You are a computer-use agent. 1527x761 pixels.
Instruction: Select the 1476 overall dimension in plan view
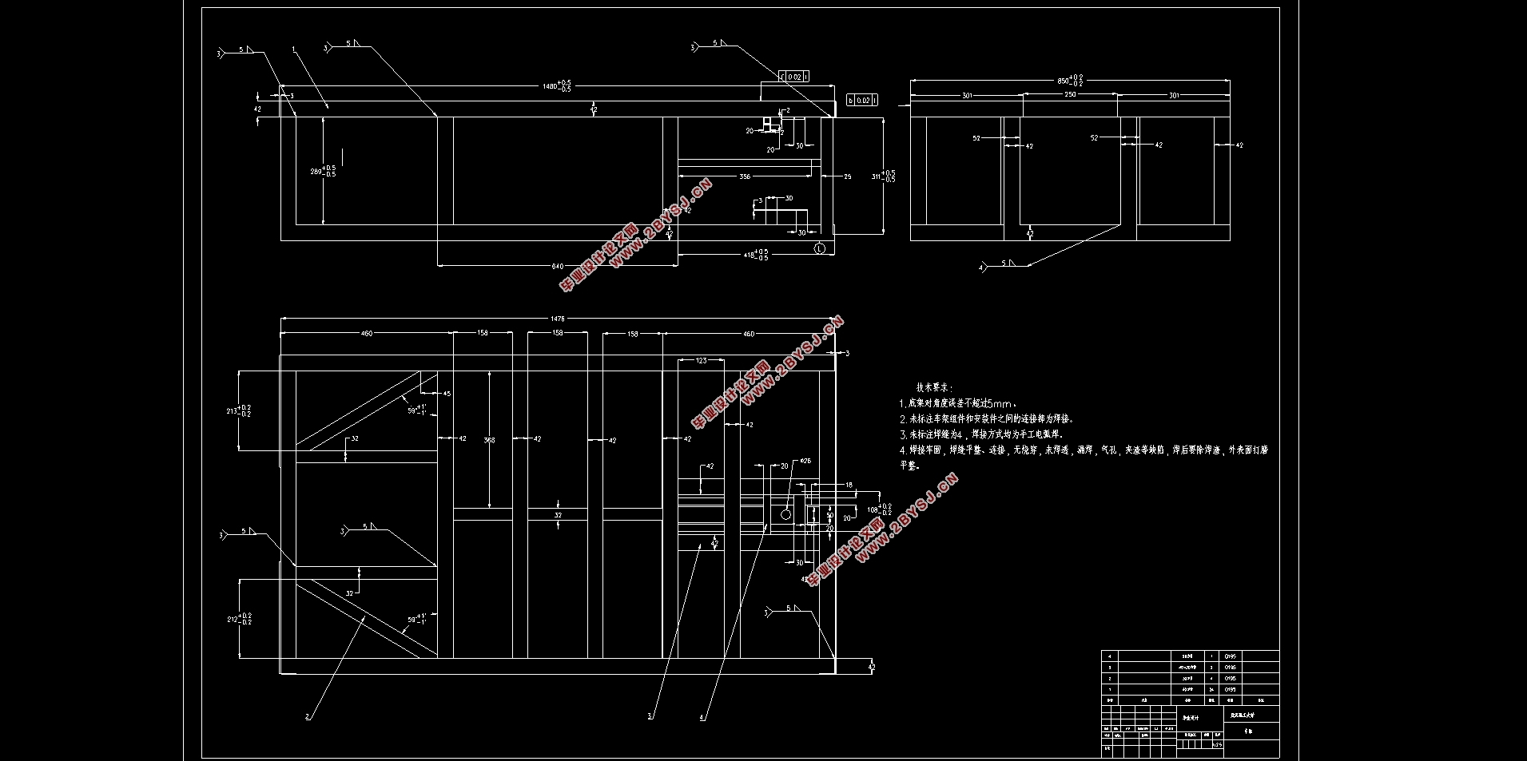557,319
